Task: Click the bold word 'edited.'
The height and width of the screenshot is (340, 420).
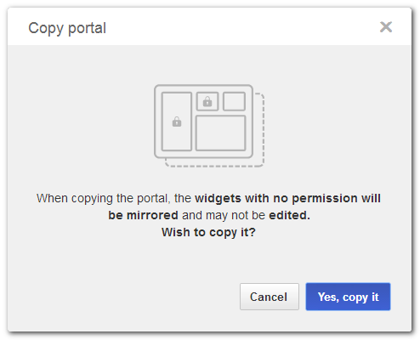Action: pyautogui.click(x=289, y=215)
